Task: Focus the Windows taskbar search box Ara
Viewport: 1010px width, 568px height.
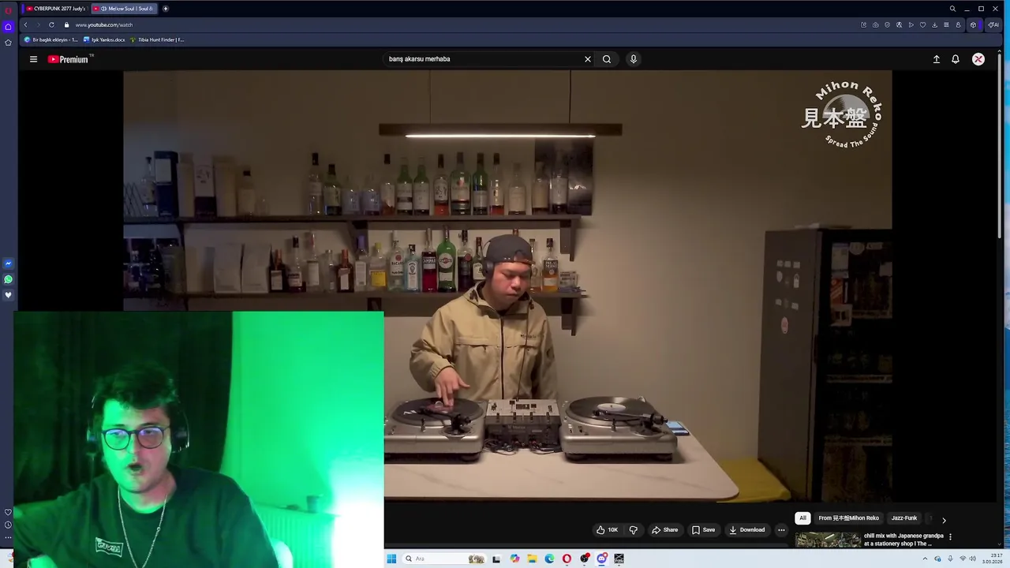Action: click(444, 559)
